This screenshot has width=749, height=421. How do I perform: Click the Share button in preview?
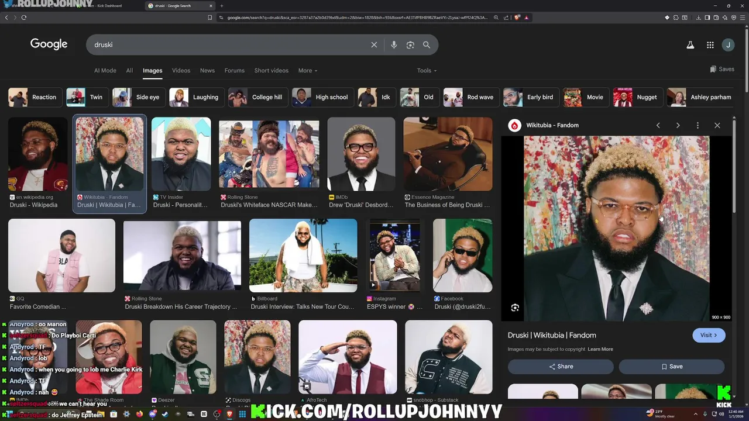(x=561, y=367)
